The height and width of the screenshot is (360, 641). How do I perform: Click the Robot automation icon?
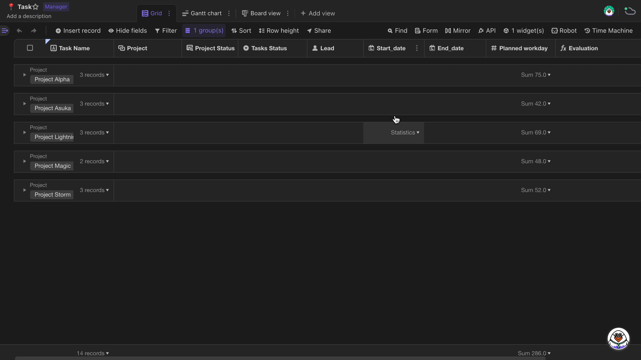[x=554, y=31]
